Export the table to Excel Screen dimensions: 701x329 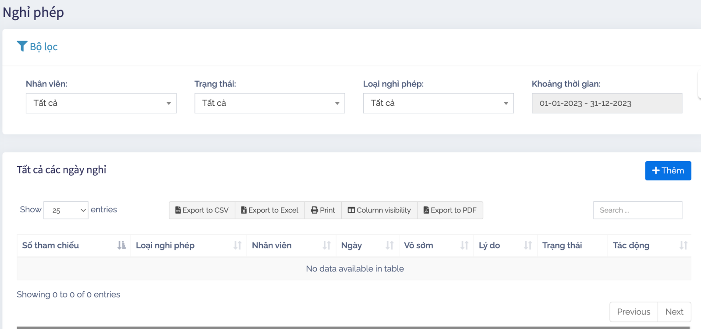(270, 210)
